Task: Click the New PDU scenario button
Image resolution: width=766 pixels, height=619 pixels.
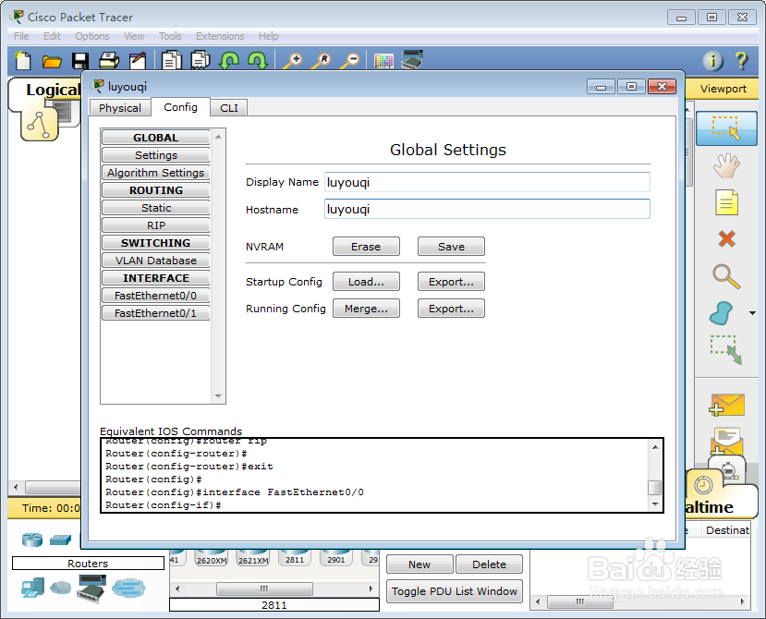Action: [419, 564]
